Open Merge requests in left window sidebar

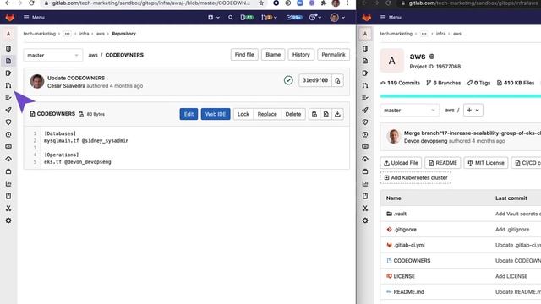pos(8,85)
